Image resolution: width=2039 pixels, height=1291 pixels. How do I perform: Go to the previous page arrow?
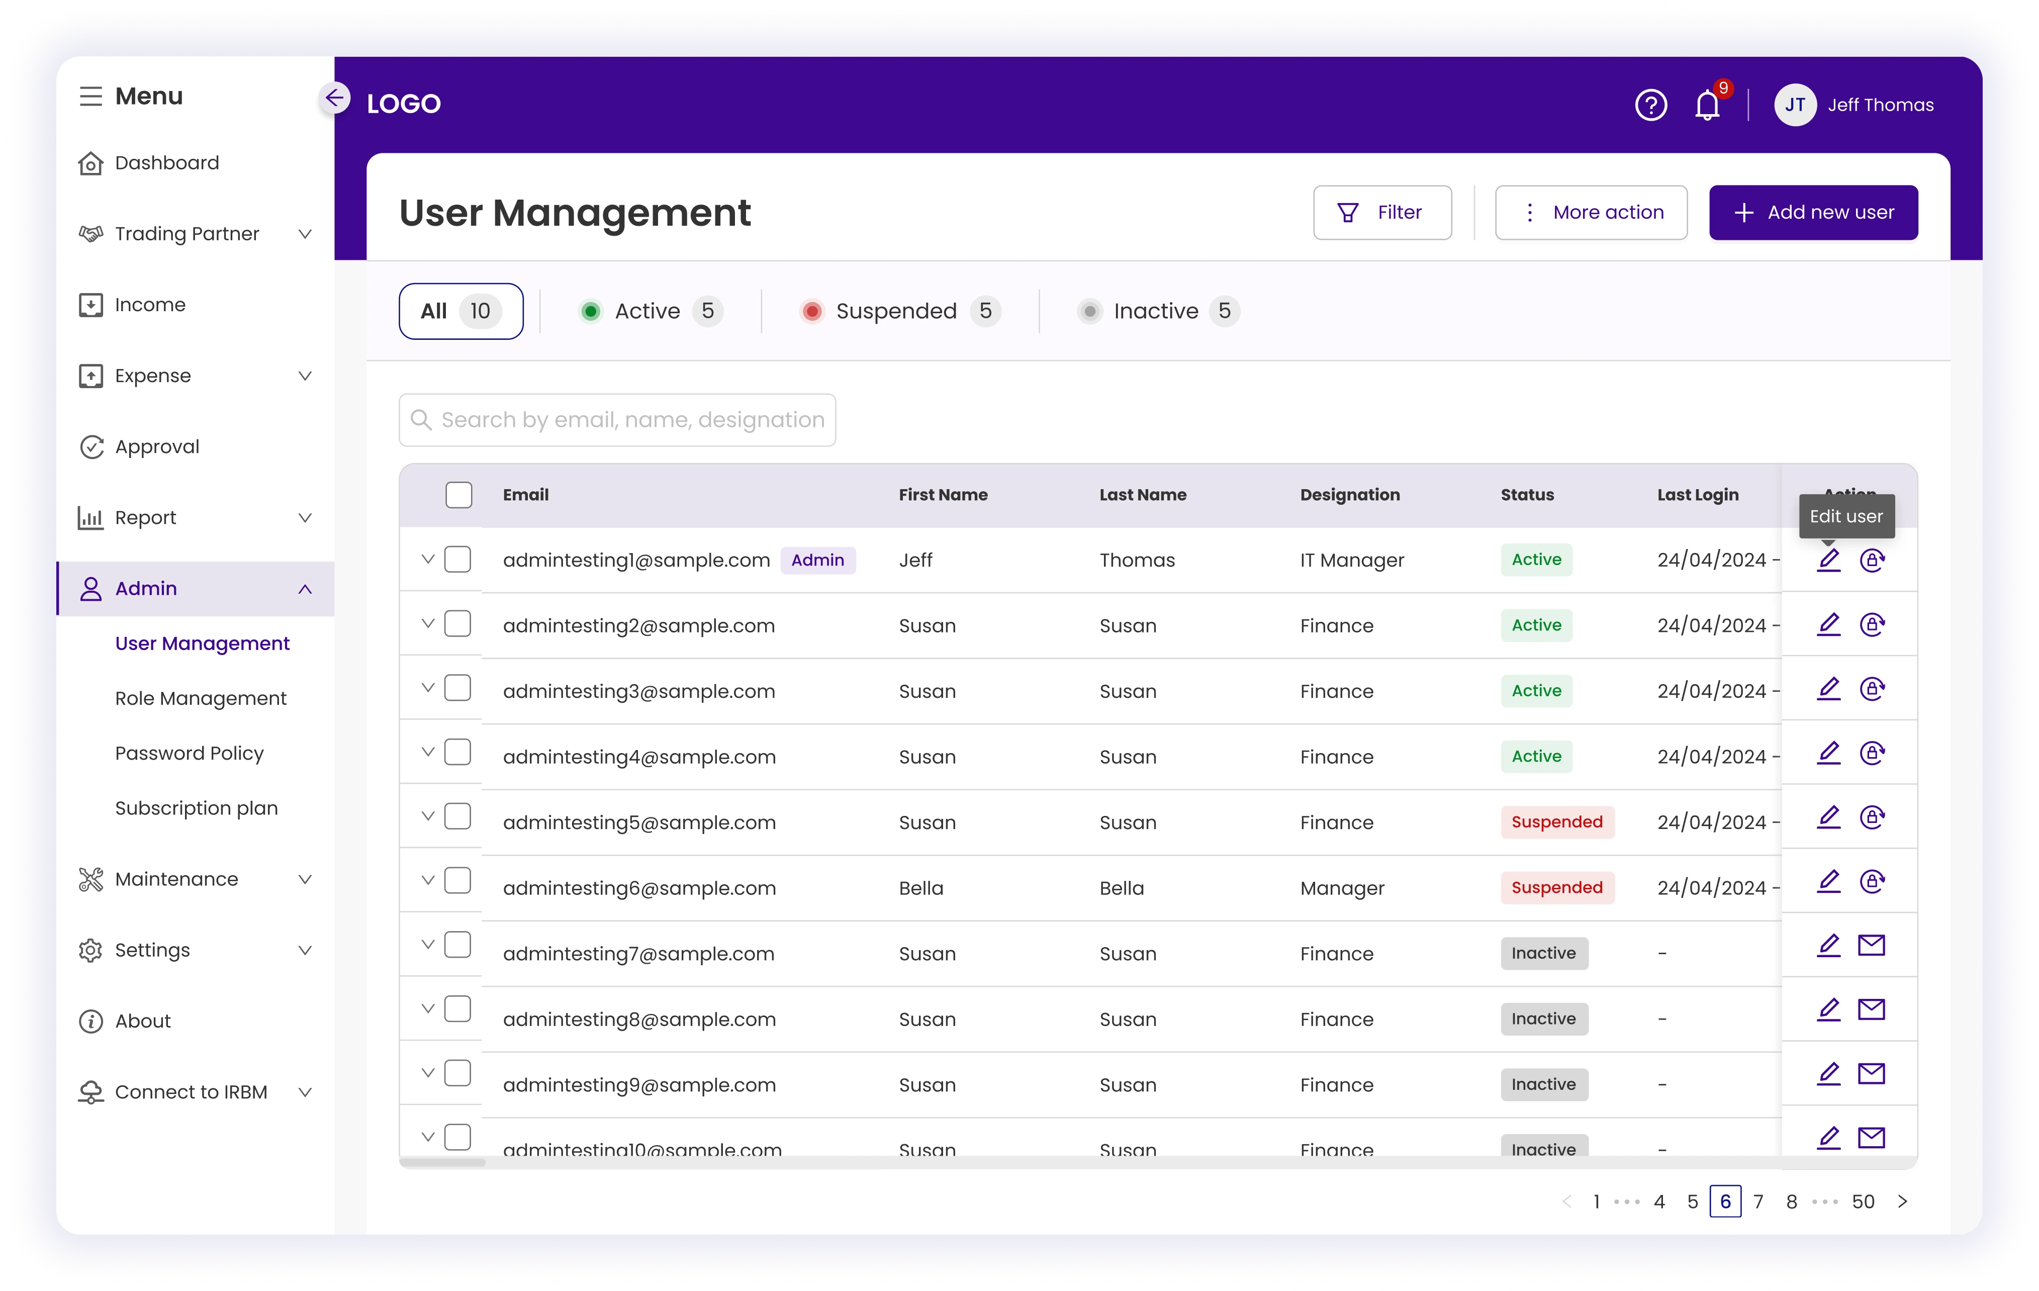[x=1566, y=1202]
